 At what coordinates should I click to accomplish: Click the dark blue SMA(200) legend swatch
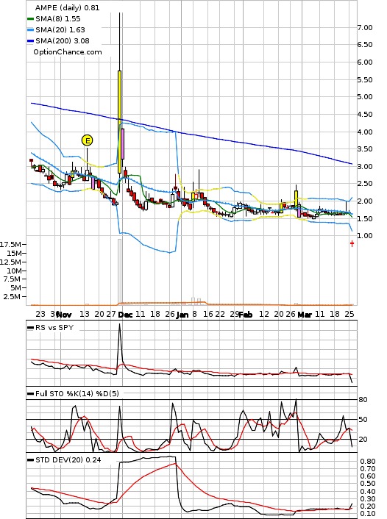click(30, 40)
